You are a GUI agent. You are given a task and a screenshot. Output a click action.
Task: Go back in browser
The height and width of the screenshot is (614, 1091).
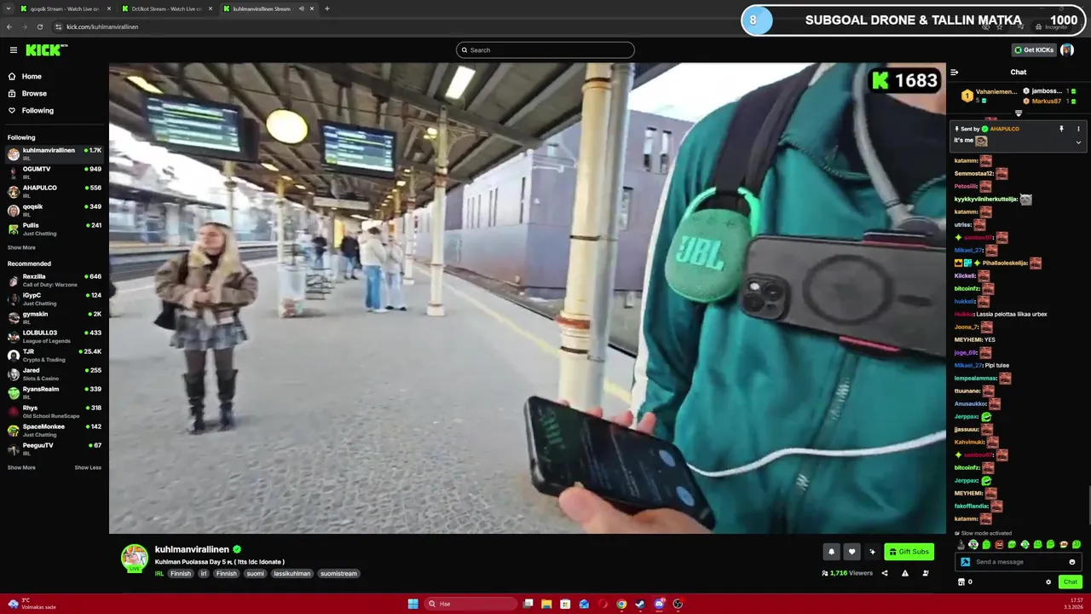(9, 26)
